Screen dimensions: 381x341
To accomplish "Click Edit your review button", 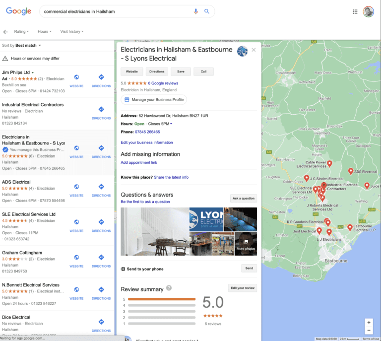I will tap(243, 288).
